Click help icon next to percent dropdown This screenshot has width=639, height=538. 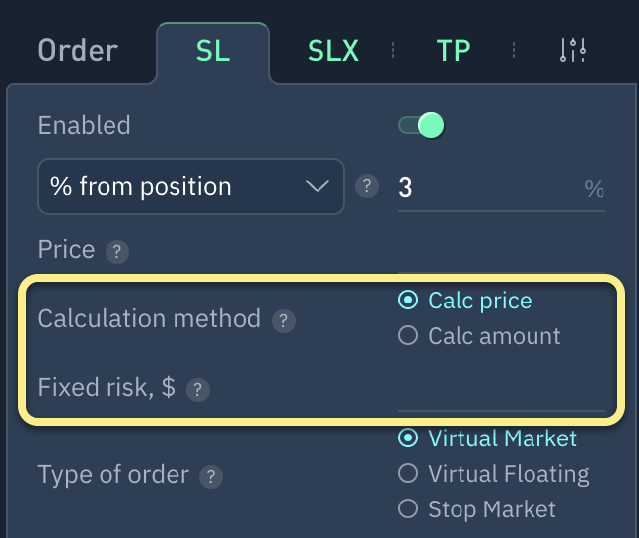point(367,186)
